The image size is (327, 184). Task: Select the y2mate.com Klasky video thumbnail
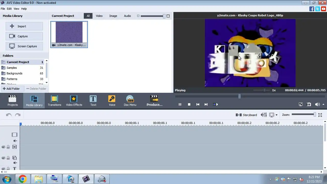tap(69, 34)
